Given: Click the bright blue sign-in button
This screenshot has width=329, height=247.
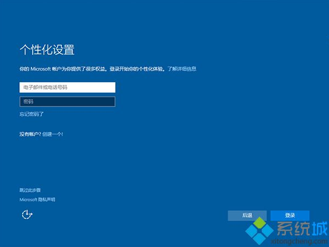Looking at the screenshot, I should (290, 216).
